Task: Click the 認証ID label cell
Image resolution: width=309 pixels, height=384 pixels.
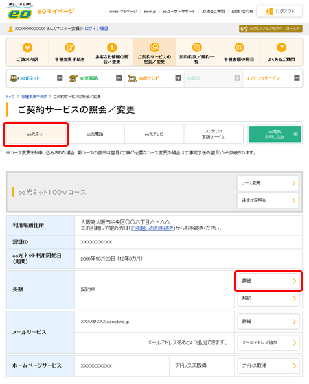Action: pos(41,242)
